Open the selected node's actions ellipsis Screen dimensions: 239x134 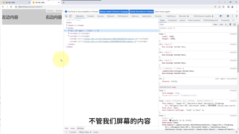pos(65,31)
